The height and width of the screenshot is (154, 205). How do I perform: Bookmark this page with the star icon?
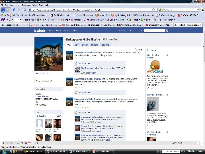[153, 10]
